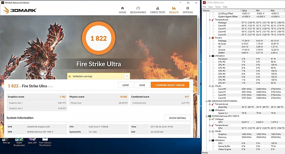
Task: Open the Options gear in 3DMark
Action: [188, 10]
